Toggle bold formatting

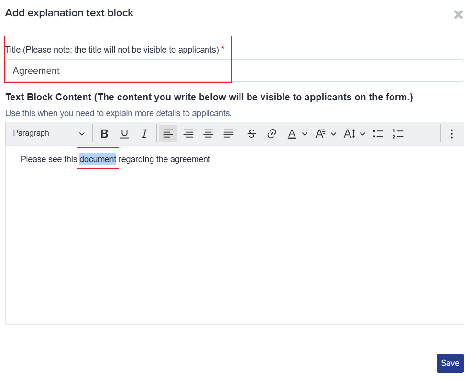click(104, 134)
